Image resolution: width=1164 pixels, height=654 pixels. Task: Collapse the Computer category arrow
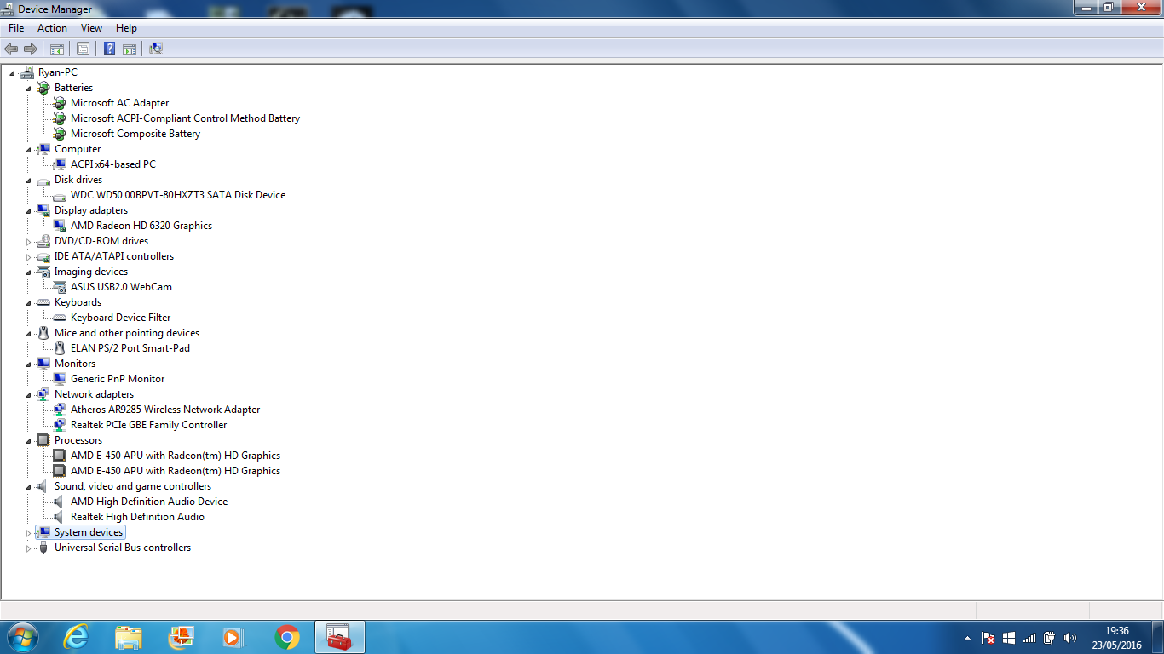click(x=28, y=150)
